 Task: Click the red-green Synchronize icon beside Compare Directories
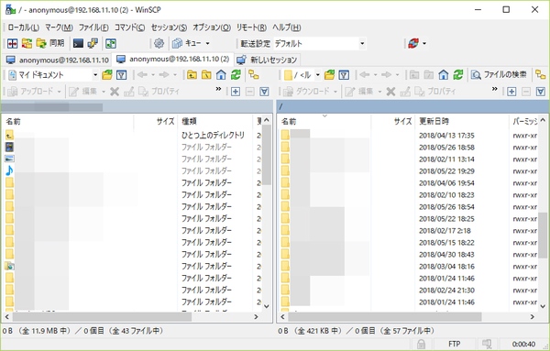27,43
